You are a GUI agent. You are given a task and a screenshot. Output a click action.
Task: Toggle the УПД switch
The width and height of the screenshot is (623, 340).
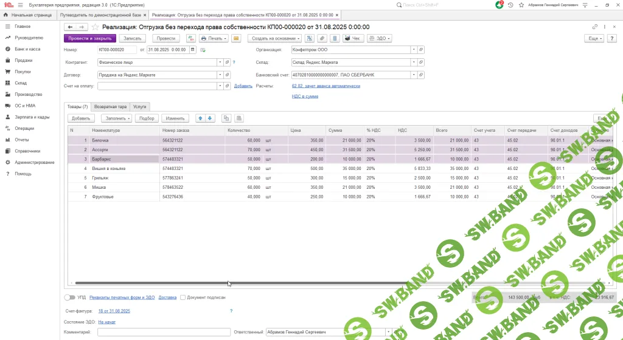point(69,297)
